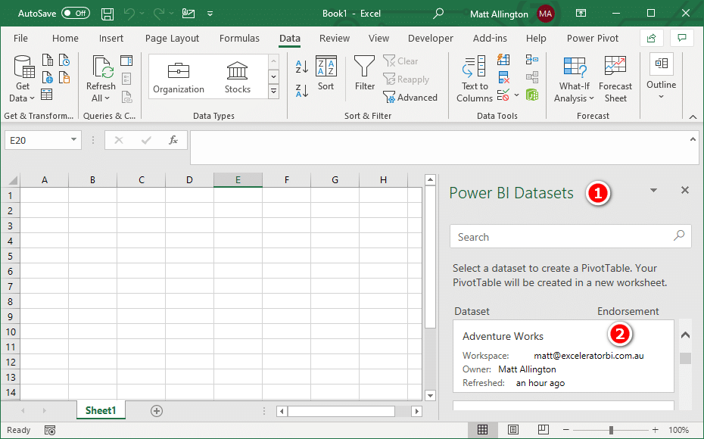
Task: Select the Sheet1 tab
Action: coord(101,410)
